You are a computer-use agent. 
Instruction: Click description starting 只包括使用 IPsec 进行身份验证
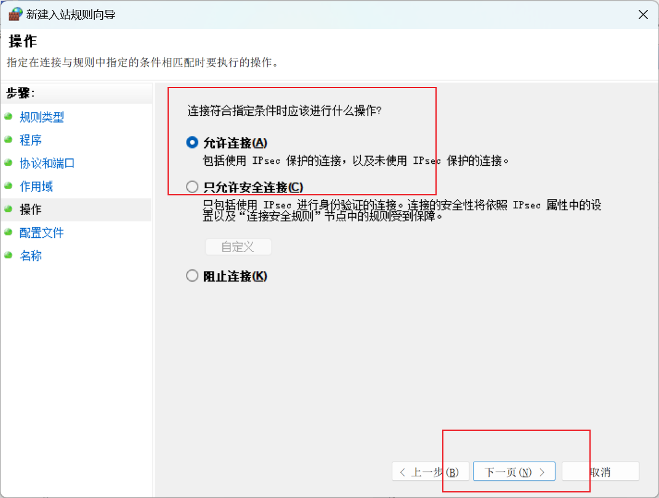pos(402,210)
